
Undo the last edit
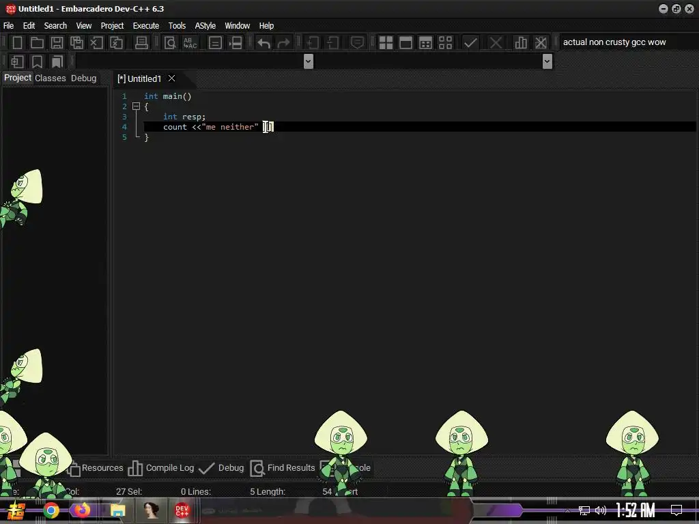click(x=264, y=43)
